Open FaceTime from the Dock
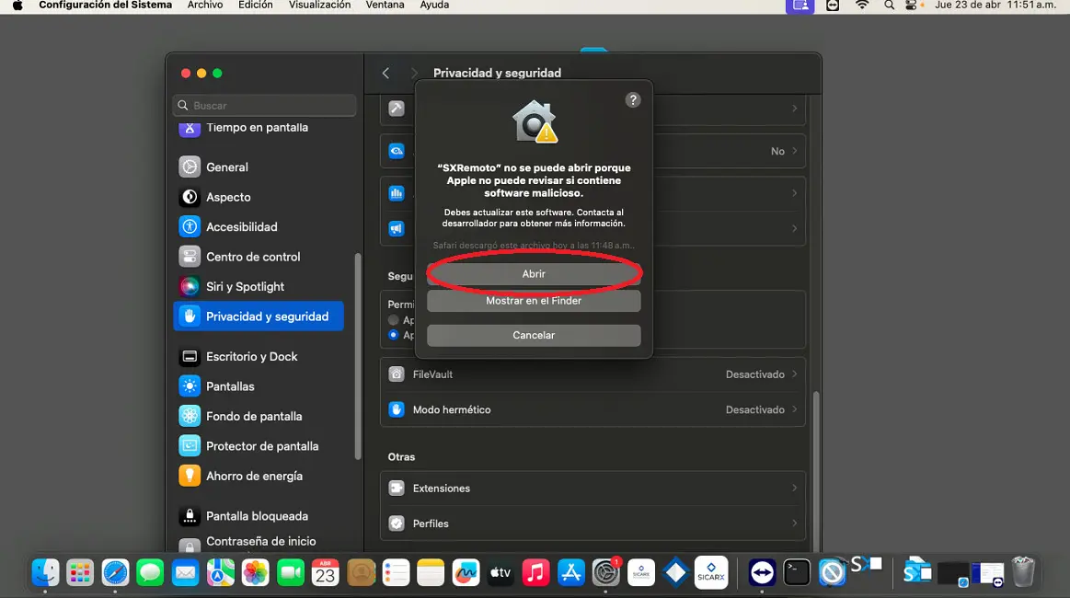 coord(291,573)
